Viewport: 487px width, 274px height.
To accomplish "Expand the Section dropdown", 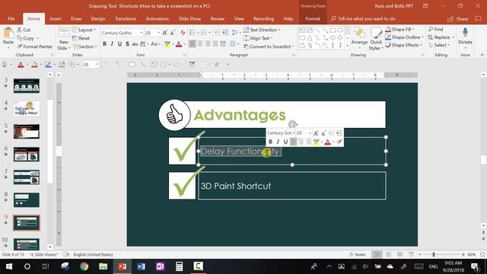I will point(84,46).
